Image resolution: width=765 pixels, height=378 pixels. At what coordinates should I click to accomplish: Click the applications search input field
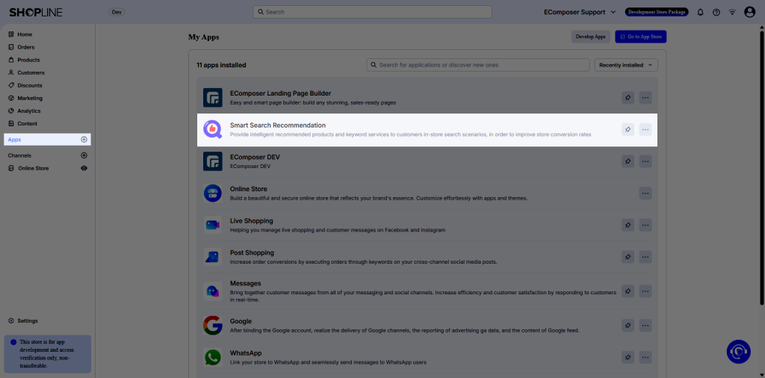[478, 65]
